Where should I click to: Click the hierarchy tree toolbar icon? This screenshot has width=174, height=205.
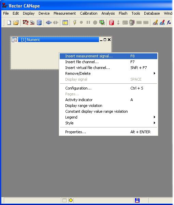(x=32, y=23)
